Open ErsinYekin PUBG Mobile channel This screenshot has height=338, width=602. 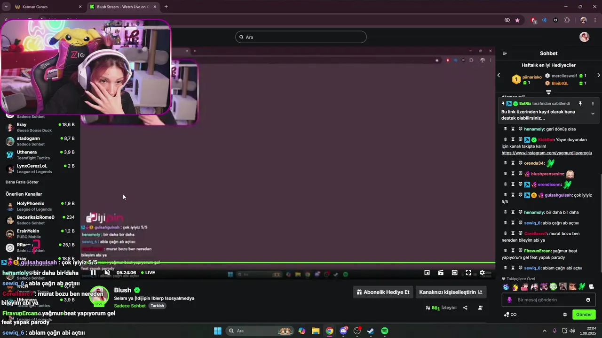[40, 234]
